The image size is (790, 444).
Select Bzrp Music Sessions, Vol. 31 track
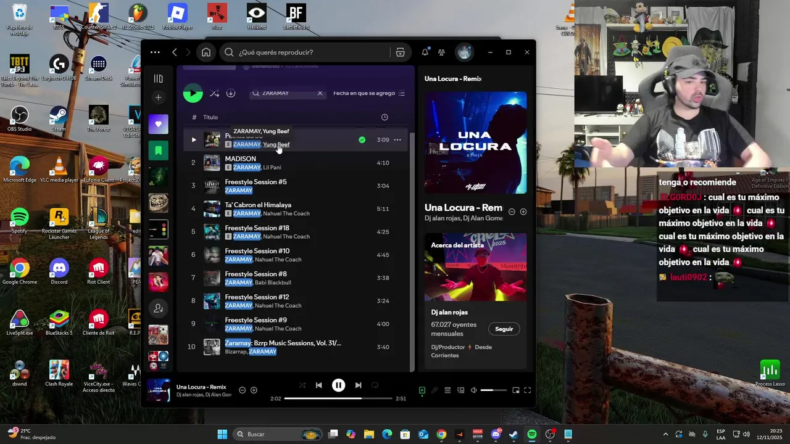[x=296, y=347]
